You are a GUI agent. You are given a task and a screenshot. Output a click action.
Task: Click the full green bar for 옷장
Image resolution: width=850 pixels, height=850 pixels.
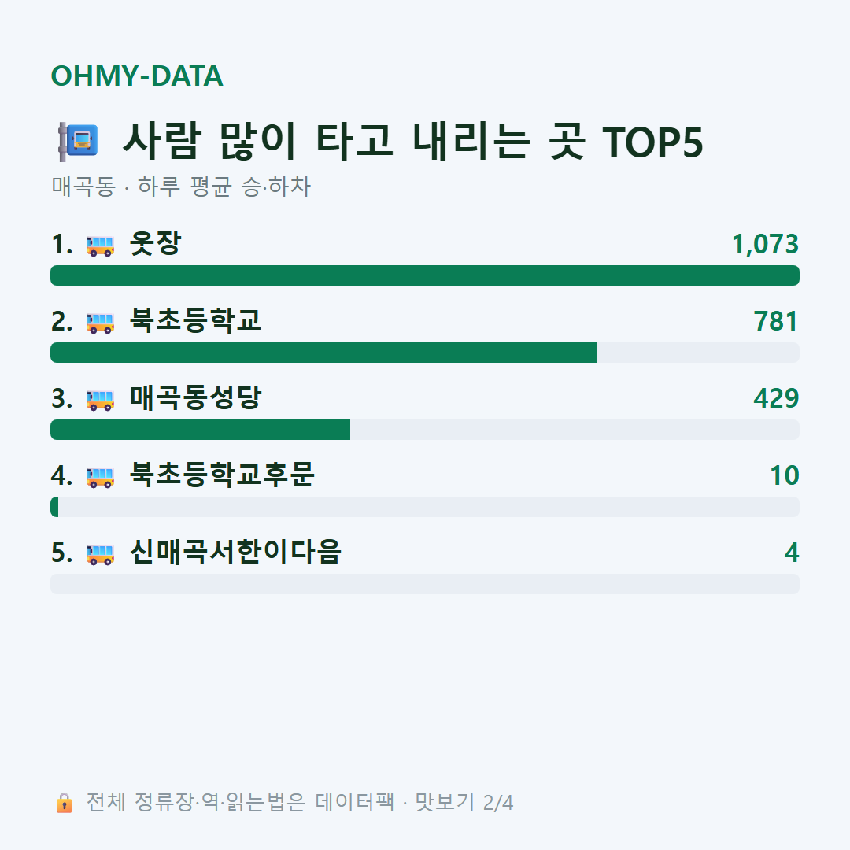[x=425, y=275]
